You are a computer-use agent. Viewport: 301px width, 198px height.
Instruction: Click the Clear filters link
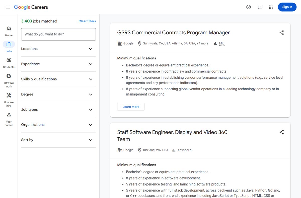87,21
